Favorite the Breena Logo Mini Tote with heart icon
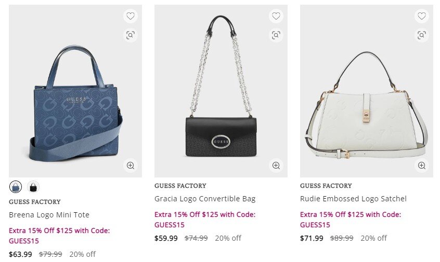This screenshot has width=440, height=262. pos(130,16)
